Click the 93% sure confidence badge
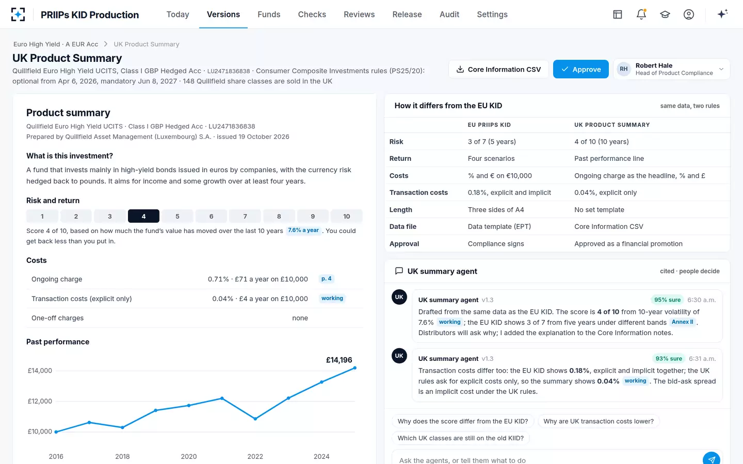The image size is (743, 464). click(669, 359)
